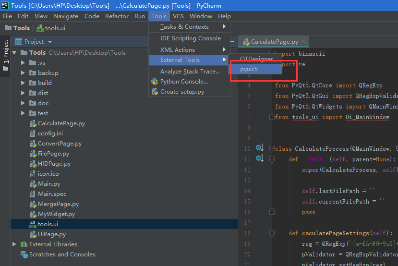
Task: Collapse the Tools root folder
Action: point(14,53)
